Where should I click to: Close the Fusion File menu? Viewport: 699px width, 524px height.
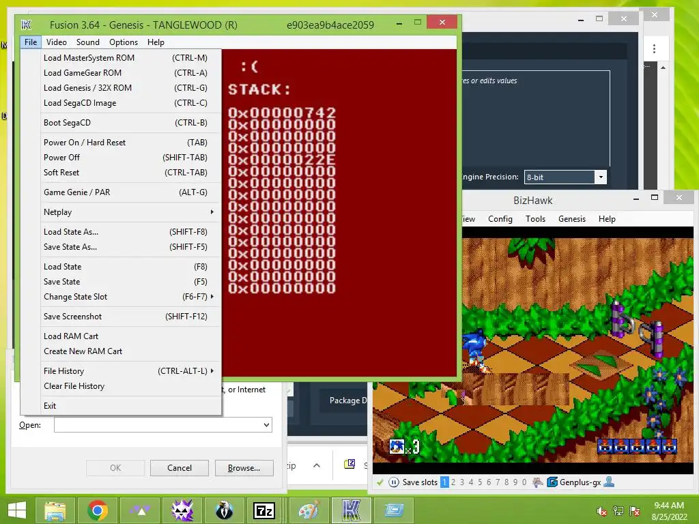click(31, 42)
